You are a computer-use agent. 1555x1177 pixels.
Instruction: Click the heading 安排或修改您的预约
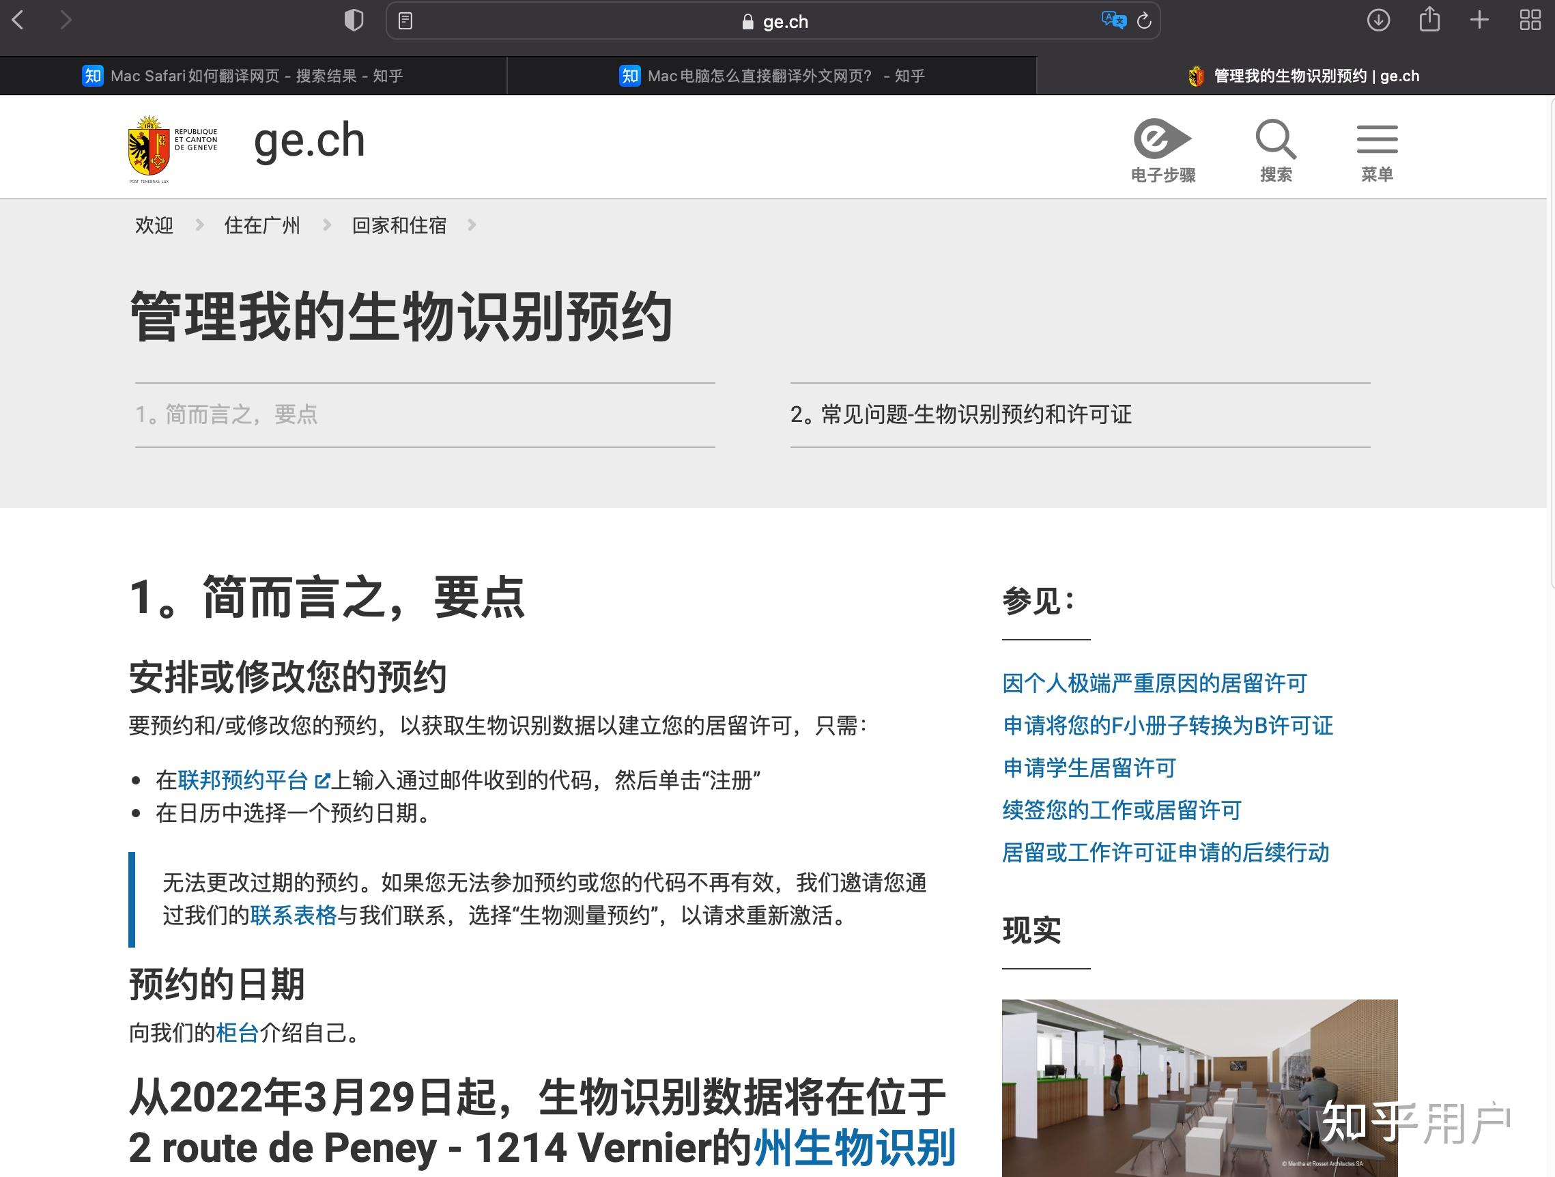[287, 677]
